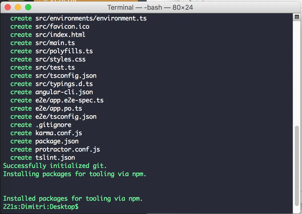Screen dimensions: 302x214
Task: Close the Terminal window
Action: tap(8, 7)
